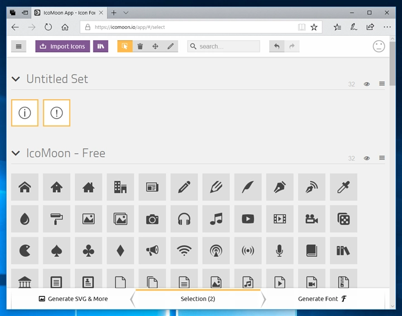Click the IcoMoon App browser tab

click(69, 13)
